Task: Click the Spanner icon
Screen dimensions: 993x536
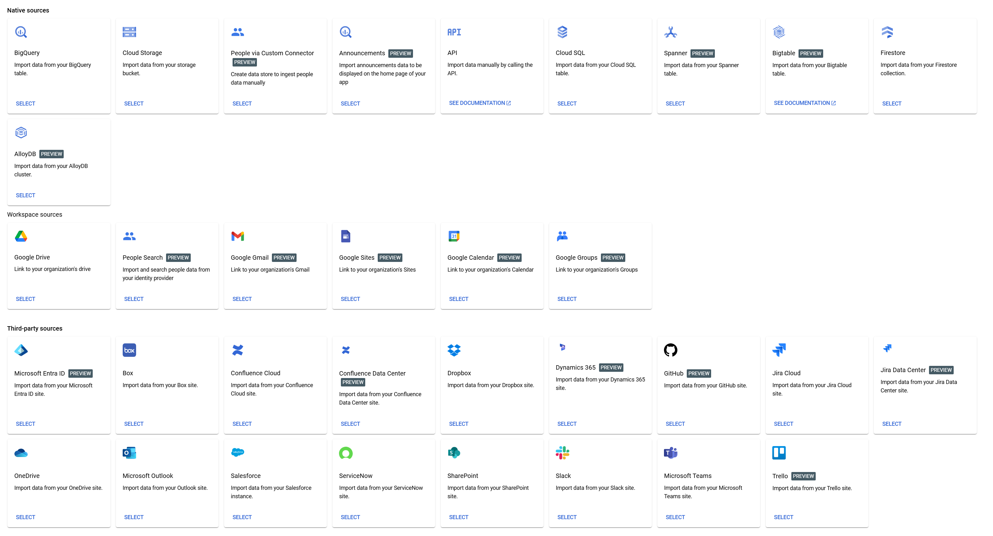Action: (x=671, y=32)
